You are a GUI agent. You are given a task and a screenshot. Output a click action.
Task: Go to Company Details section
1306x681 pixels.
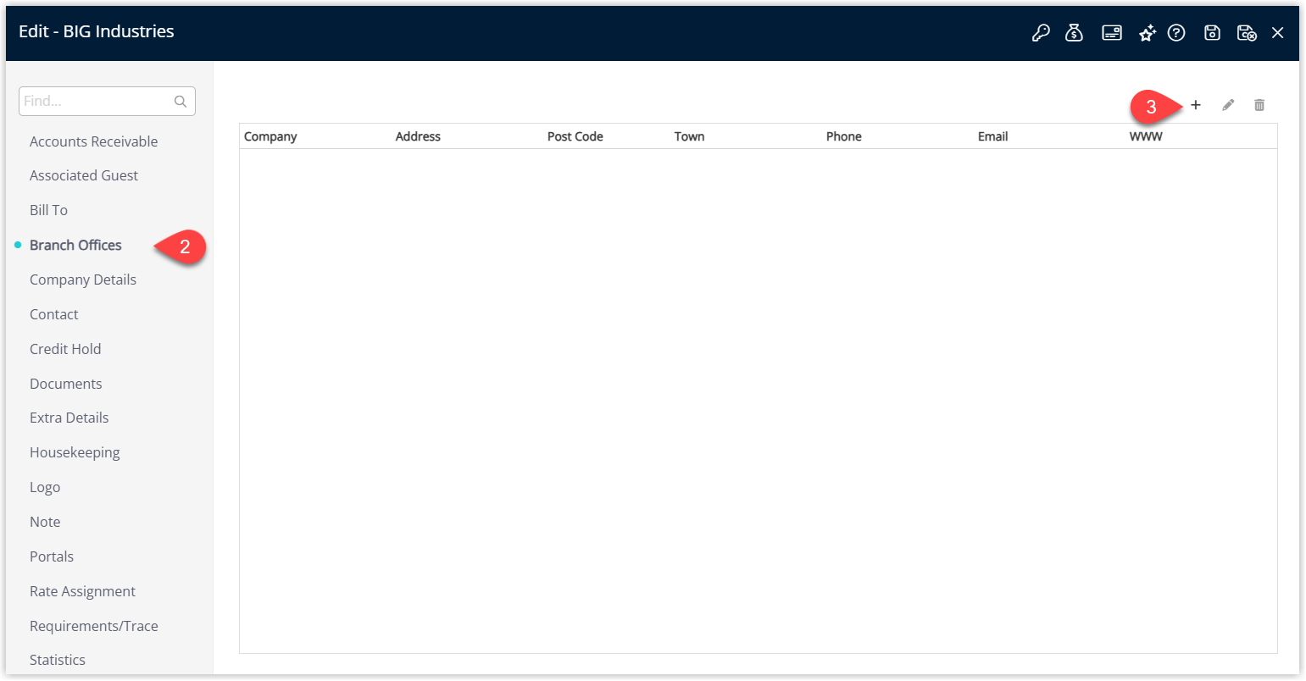pyautogui.click(x=83, y=280)
